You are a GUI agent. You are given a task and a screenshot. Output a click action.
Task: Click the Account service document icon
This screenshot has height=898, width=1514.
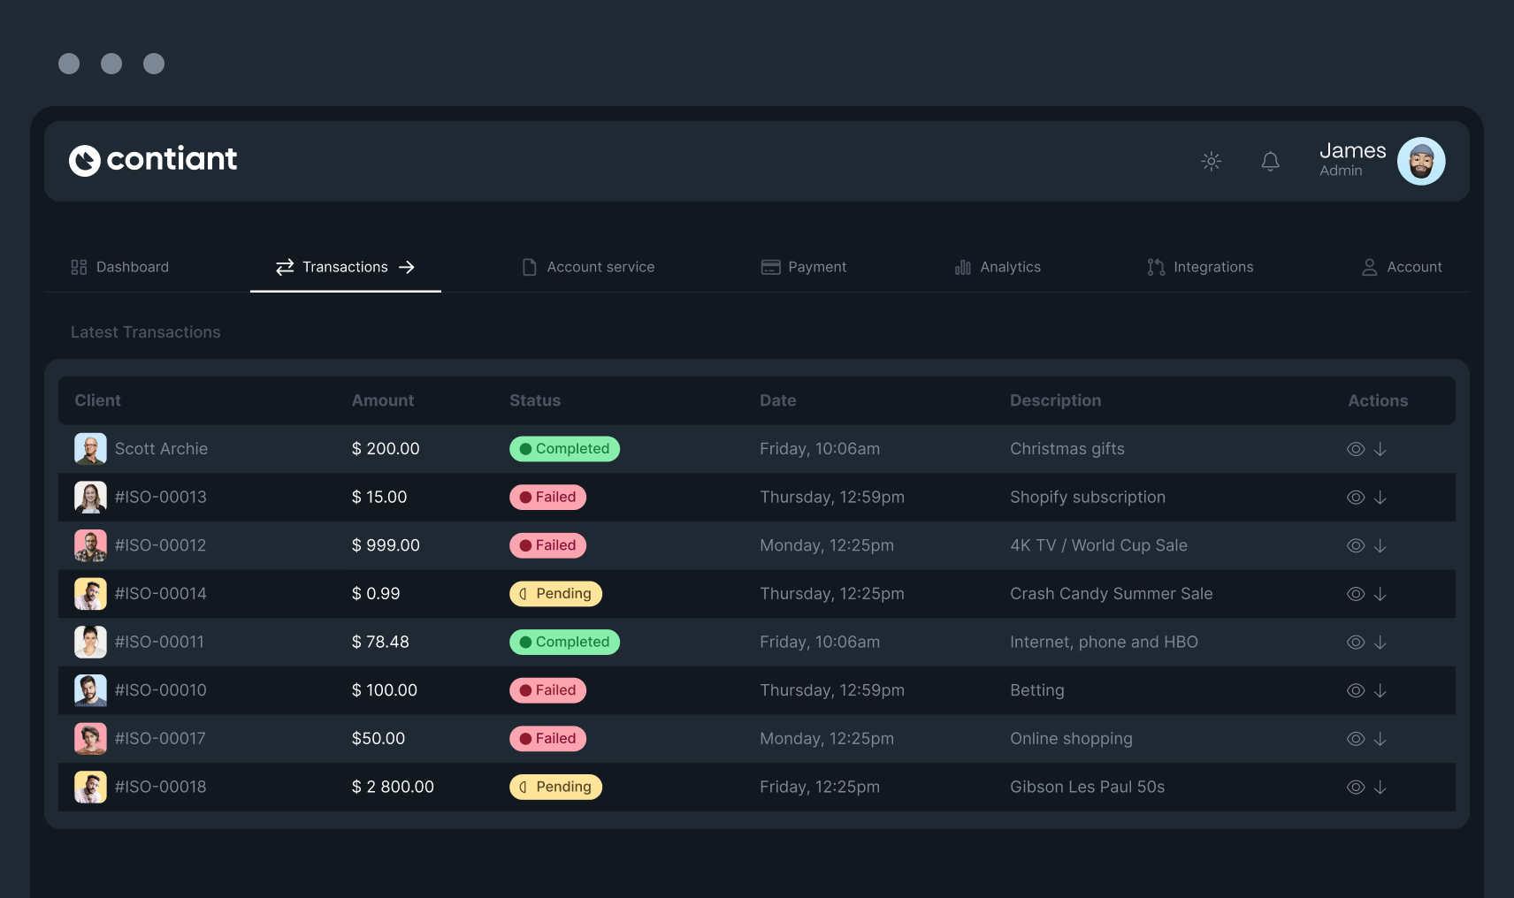(529, 266)
